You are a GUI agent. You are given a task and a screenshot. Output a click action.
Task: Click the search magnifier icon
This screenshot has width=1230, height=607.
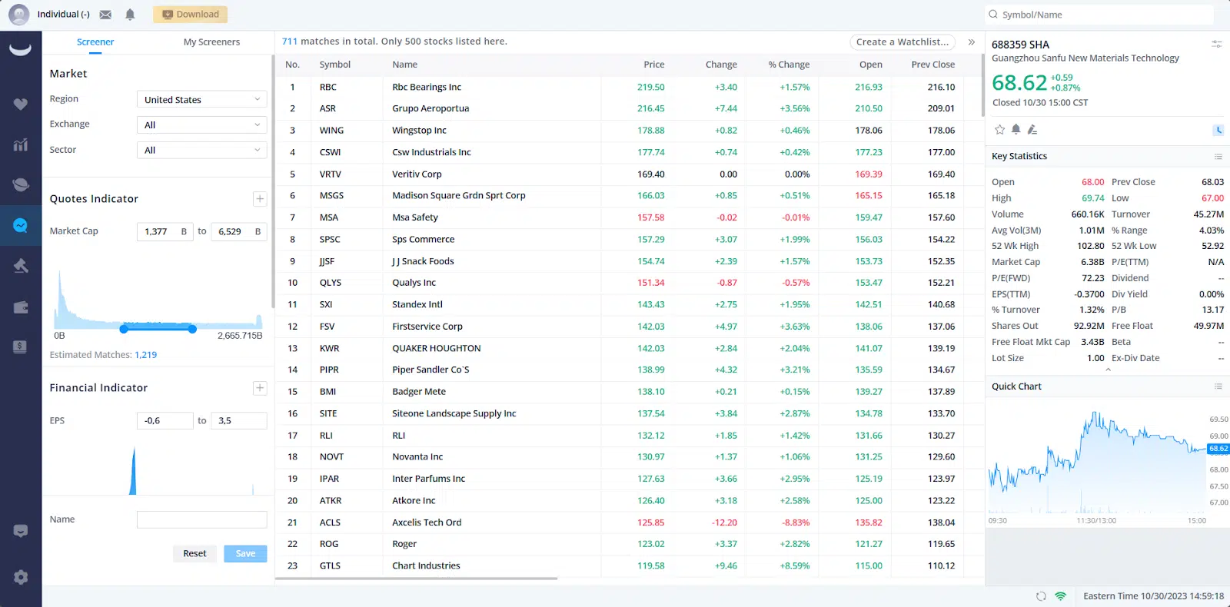coord(993,15)
